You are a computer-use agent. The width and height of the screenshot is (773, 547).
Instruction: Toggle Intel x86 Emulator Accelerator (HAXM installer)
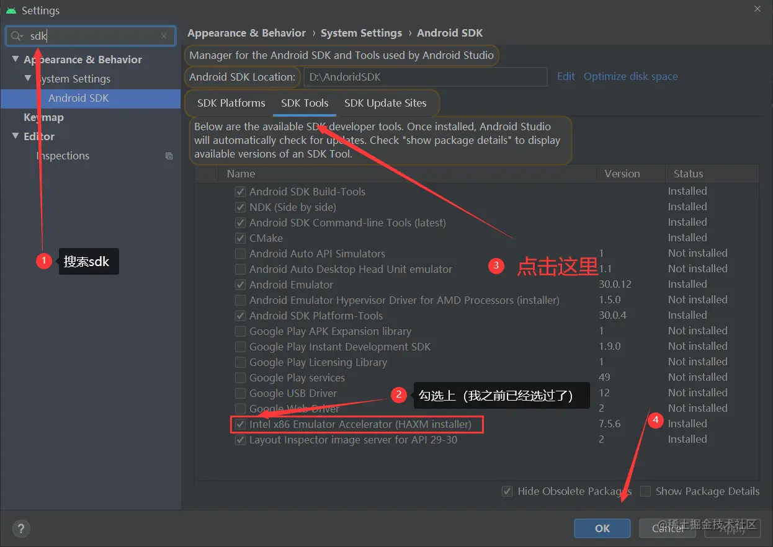click(x=240, y=424)
